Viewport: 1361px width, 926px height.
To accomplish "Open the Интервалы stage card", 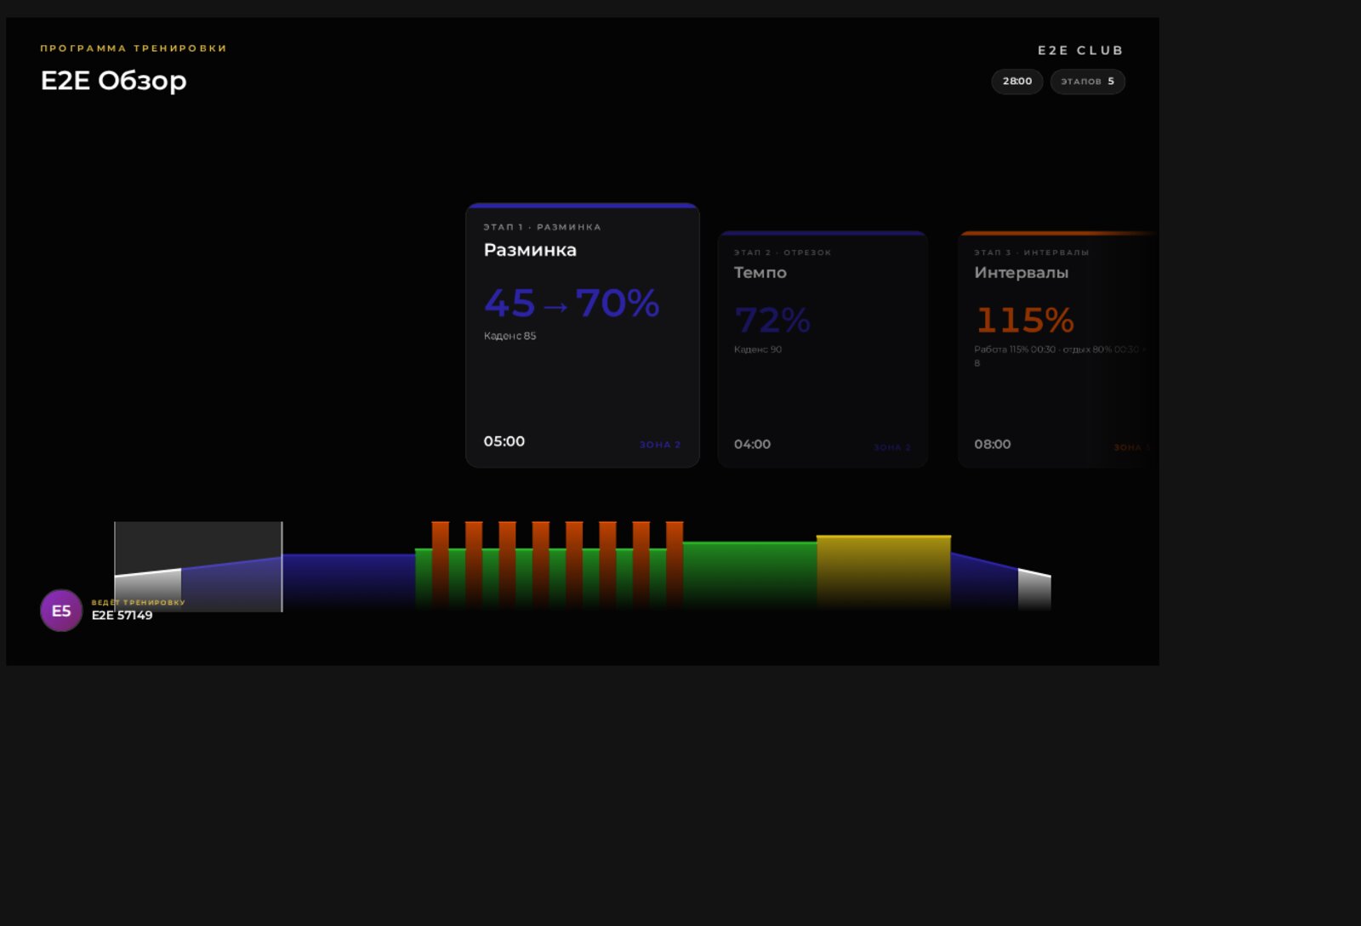I will (1058, 349).
